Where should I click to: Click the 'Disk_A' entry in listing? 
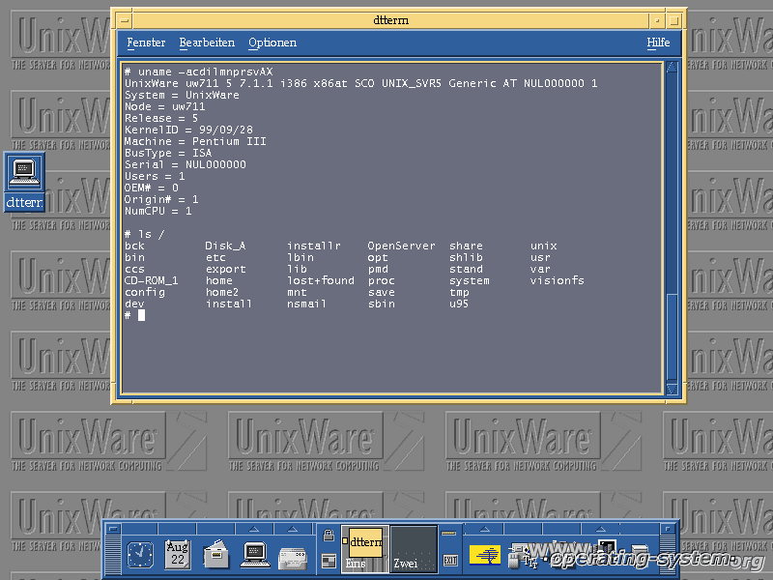(225, 246)
